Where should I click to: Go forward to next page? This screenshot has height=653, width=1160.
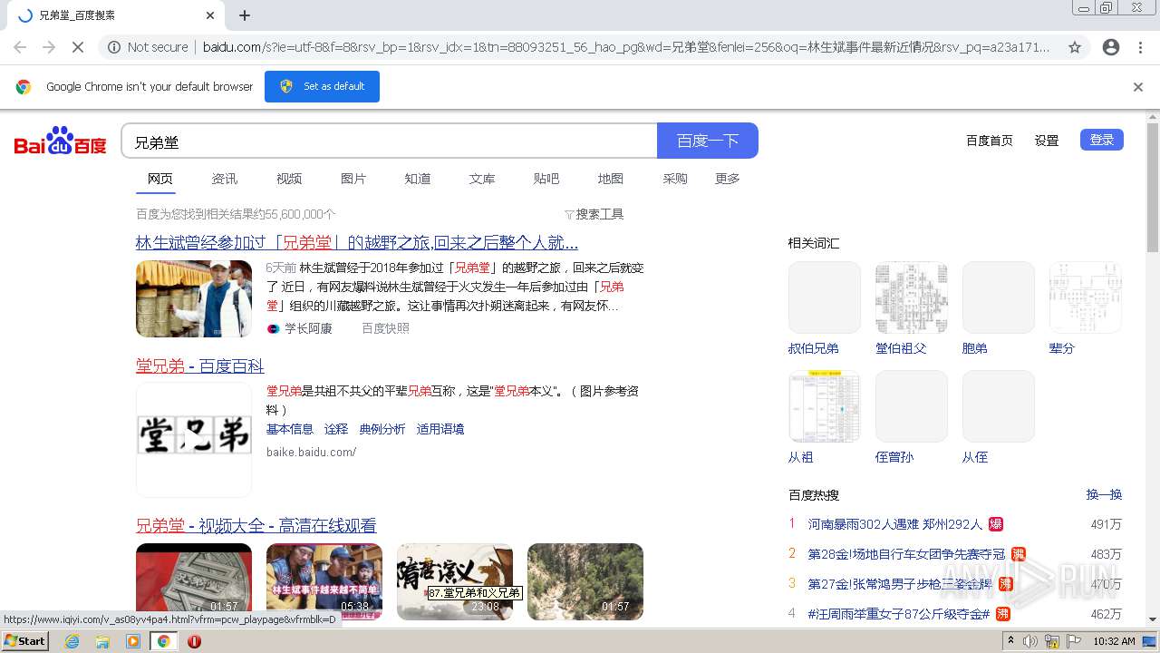[49, 47]
